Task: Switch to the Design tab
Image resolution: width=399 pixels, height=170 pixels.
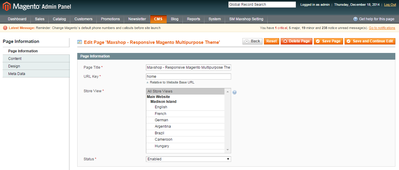Action: click(36, 66)
